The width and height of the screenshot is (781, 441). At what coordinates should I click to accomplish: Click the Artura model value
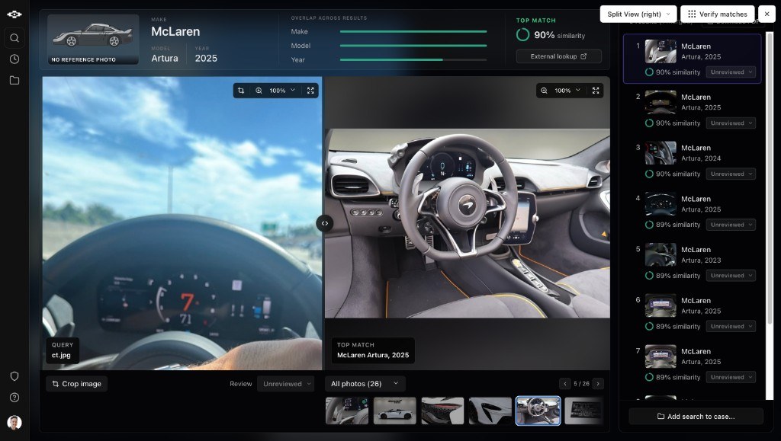pyautogui.click(x=165, y=58)
